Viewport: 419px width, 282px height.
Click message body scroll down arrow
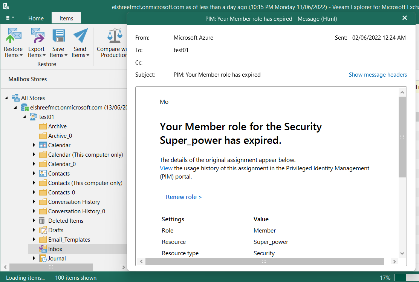(x=402, y=253)
